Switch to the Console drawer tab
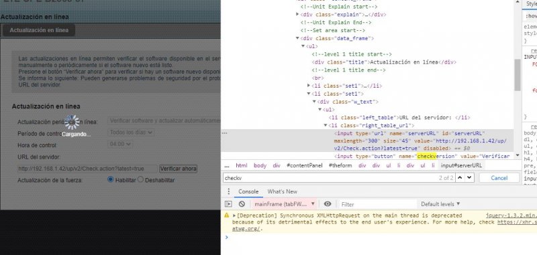Viewport: 537px width, 255px height. (248, 191)
